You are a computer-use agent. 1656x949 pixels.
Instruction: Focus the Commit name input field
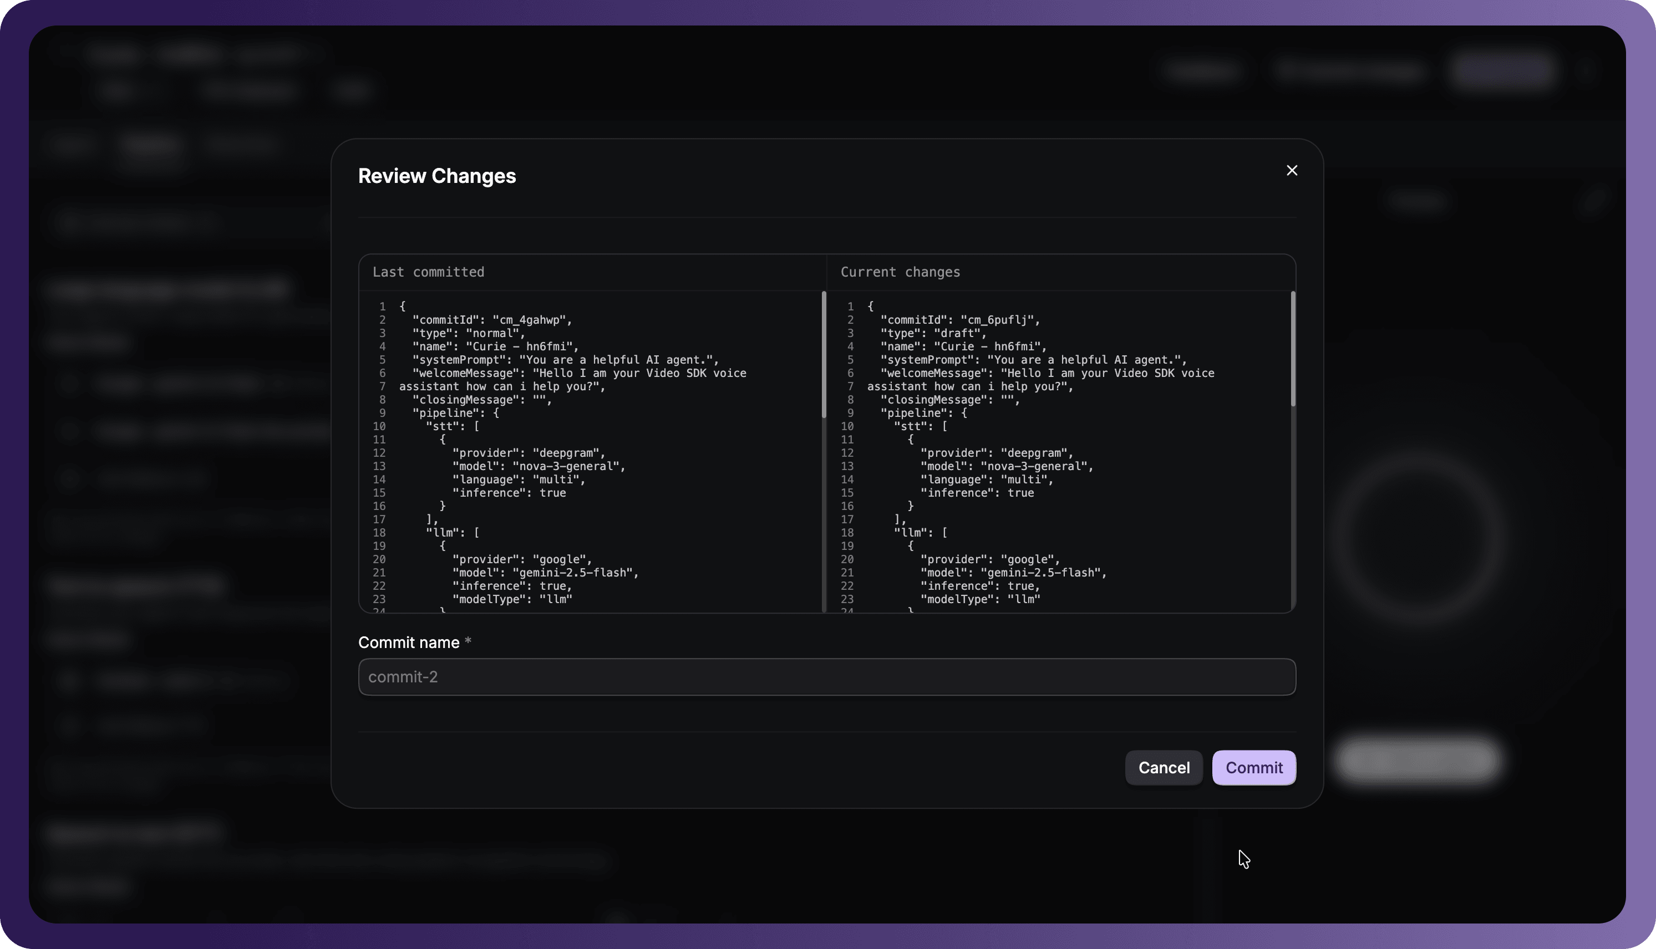[827, 677]
